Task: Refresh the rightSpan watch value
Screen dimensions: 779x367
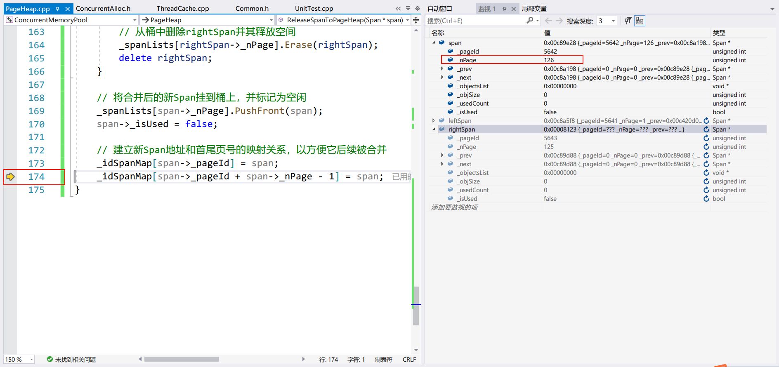Action: (x=706, y=129)
